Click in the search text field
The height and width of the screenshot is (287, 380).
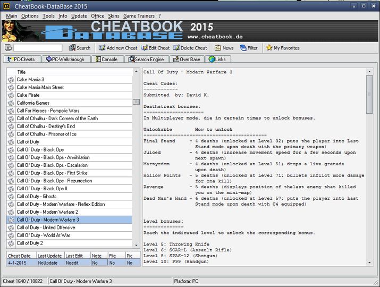[x=38, y=48]
